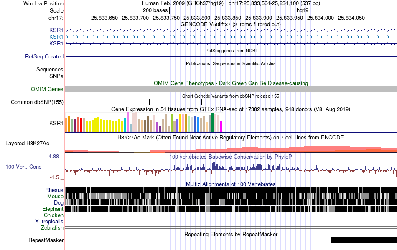Open the RefSeq Curated track label
The height and width of the screenshot is (250, 397).
click(44, 57)
